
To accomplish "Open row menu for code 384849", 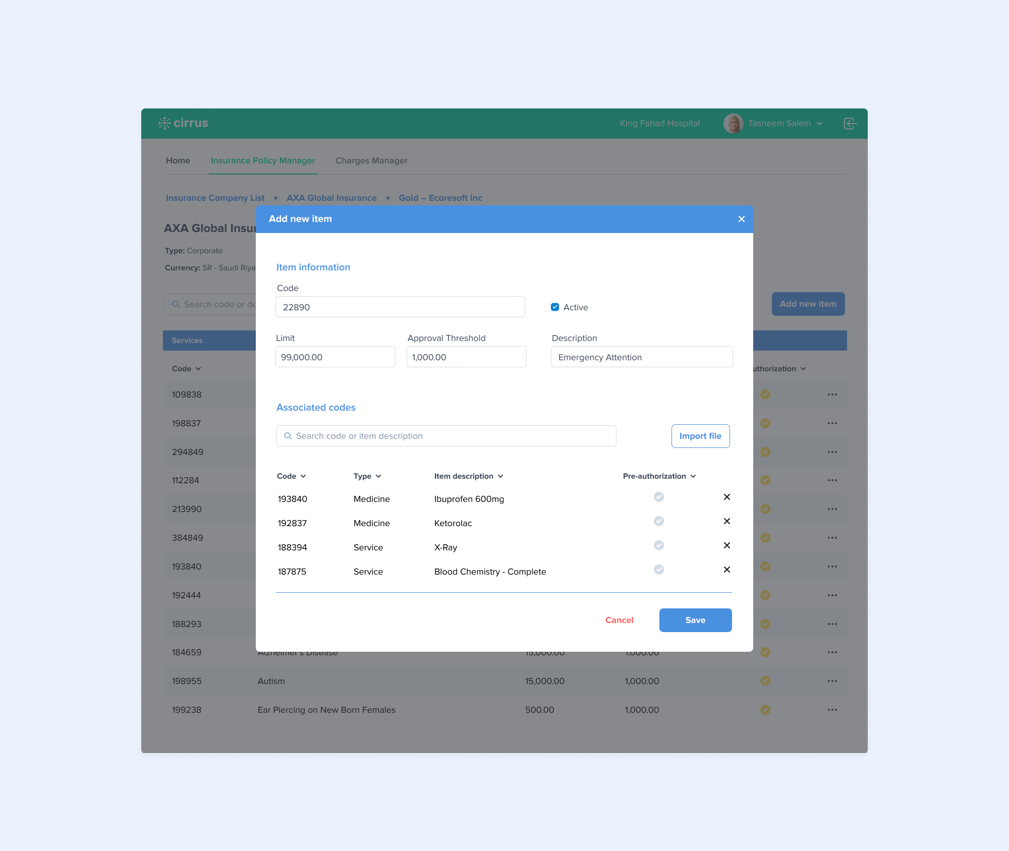I will click(832, 538).
